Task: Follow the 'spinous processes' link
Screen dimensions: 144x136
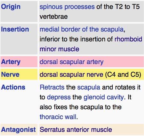Action: 67,7
